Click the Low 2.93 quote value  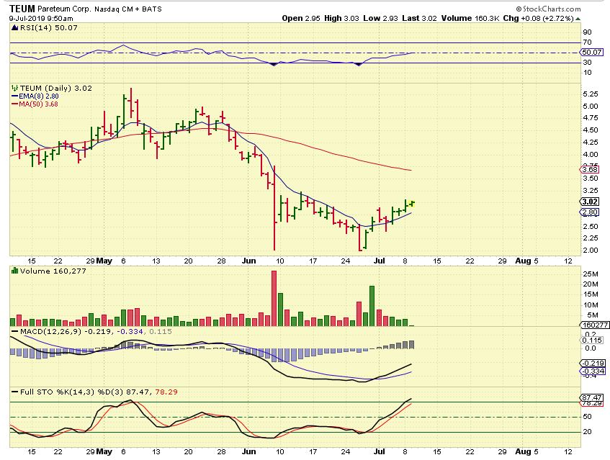(x=380, y=18)
